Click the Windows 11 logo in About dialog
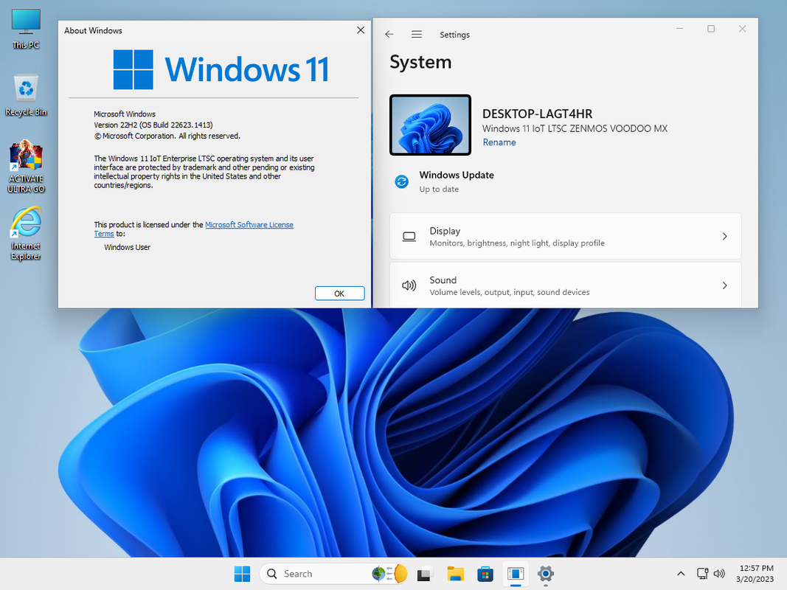787x590 pixels. (221, 69)
